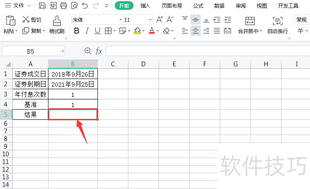The width and height of the screenshot is (310, 189).
Task: Click the Print icon
Action: pyautogui.click(x=63, y=6)
